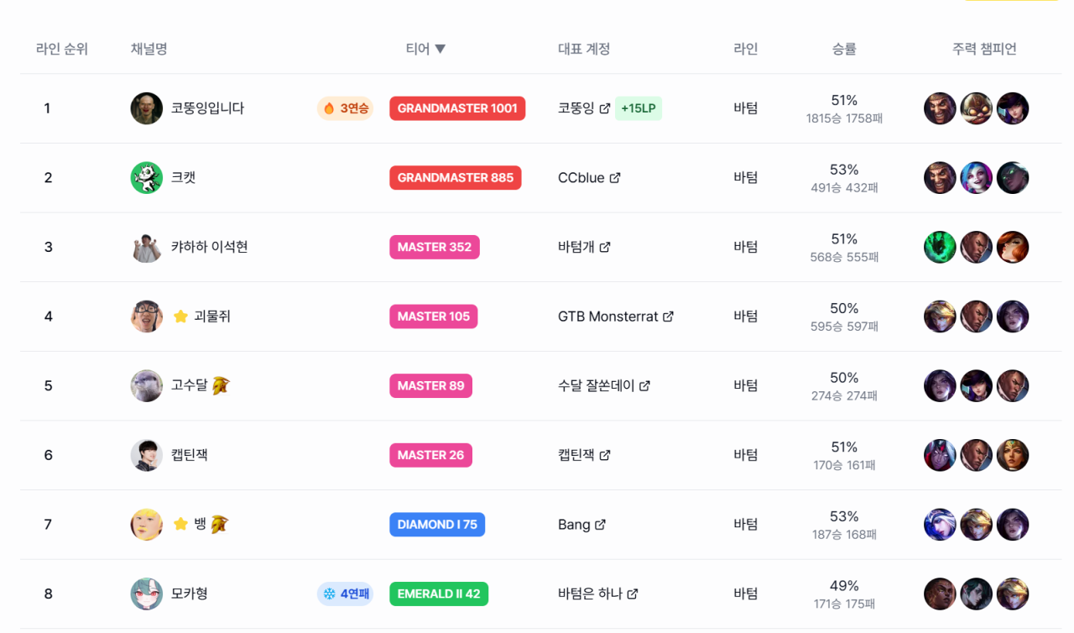The width and height of the screenshot is (1074, 633).
Task: Click the 라인 순위 column header
Action: pyautogui.click(x=62, y=49)
